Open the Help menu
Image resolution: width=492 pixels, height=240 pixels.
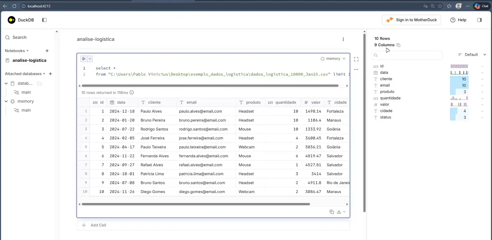tap(458, 20)
